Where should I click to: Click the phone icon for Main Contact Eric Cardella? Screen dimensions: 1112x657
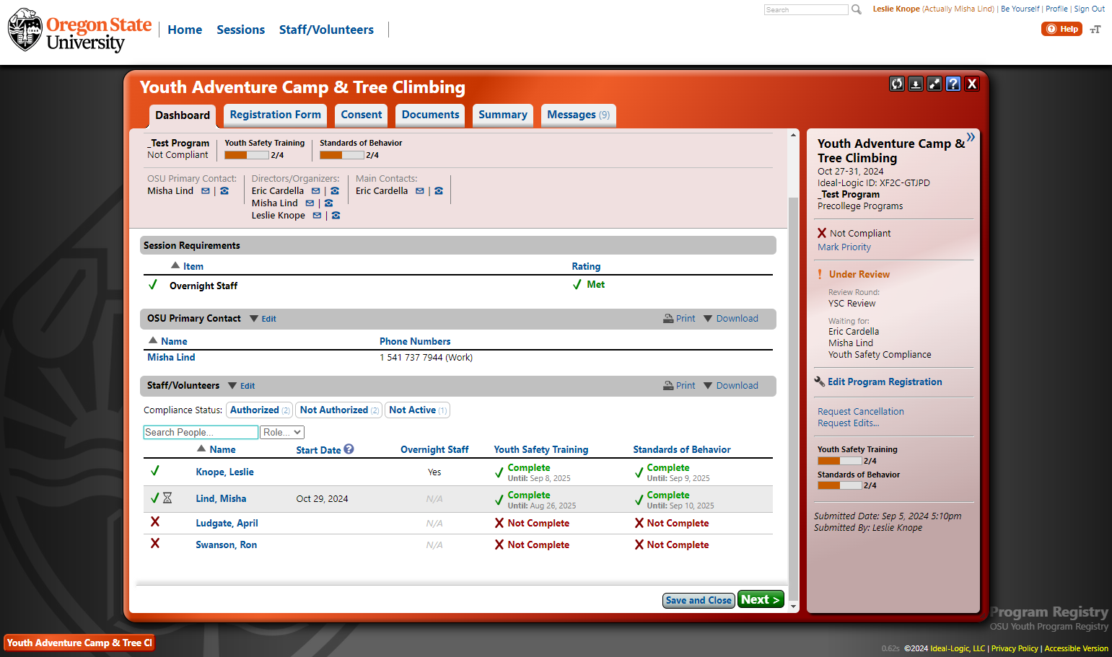439,191
